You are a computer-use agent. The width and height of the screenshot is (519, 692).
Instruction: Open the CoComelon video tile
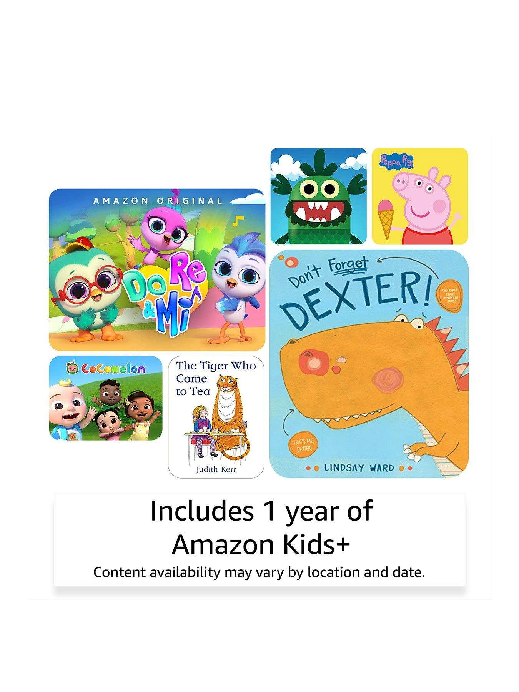coord(106,398)
